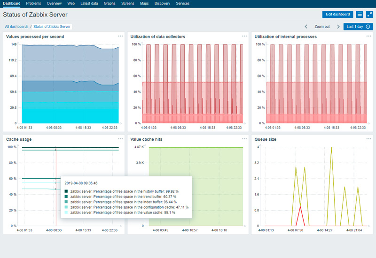Click the Zoom out time control
376x258 pixels.
point(322,27)
